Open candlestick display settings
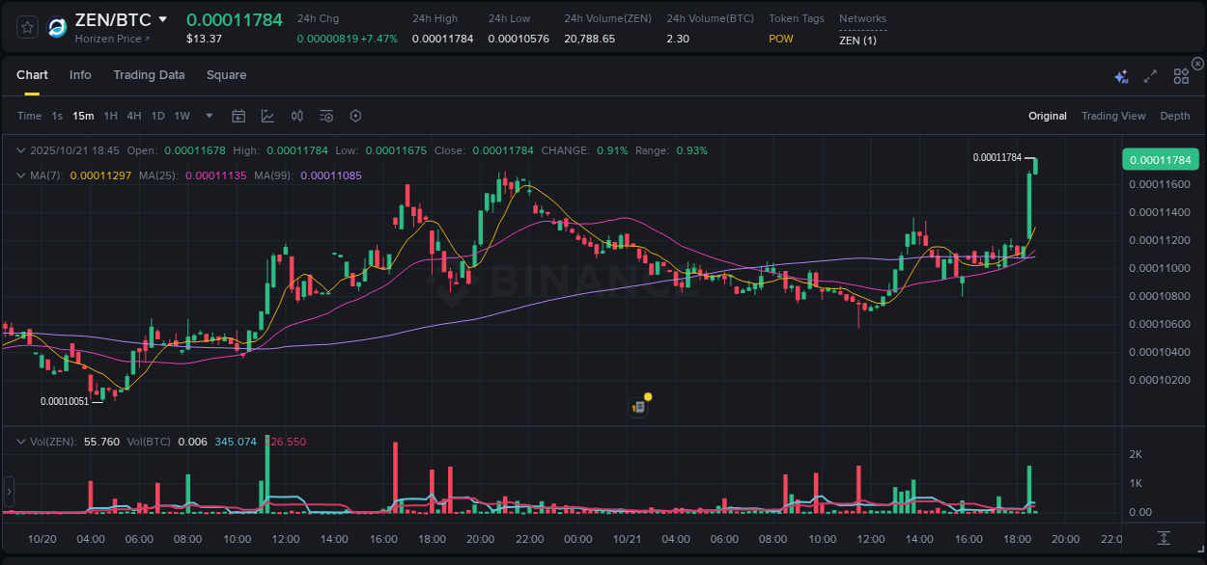Image resolution: width=1207 pixels, height=565 pixels. click(296, 116)
